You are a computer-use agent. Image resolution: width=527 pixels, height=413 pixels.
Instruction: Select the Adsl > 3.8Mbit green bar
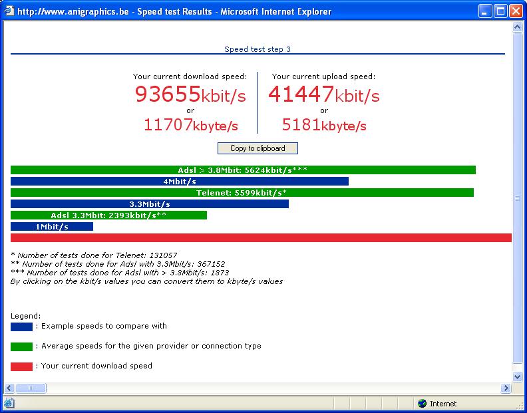click(243, 170)
